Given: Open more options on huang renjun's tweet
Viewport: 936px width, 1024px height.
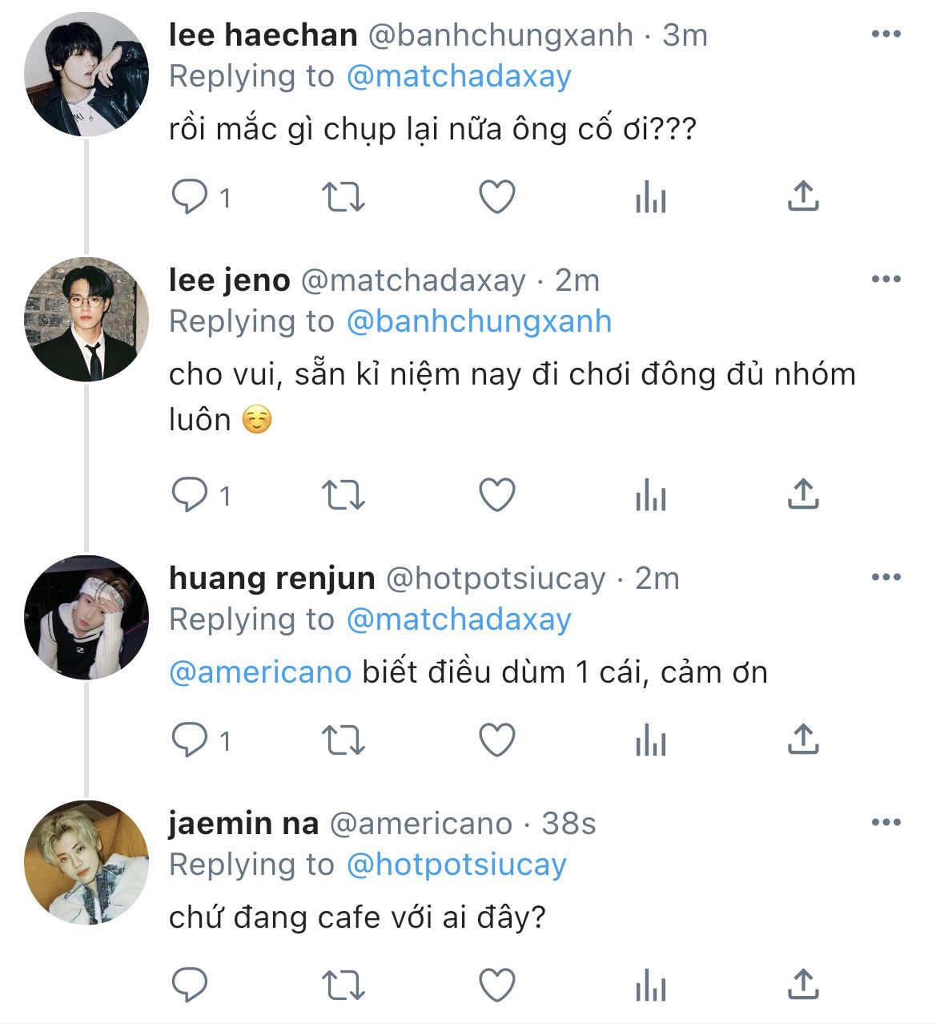Looking at the screenshot, I should coord(886,578).
